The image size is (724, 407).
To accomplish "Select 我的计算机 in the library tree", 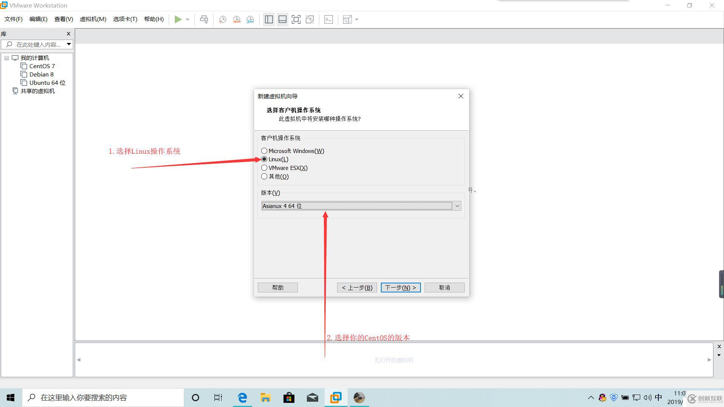I will point(34,58).
